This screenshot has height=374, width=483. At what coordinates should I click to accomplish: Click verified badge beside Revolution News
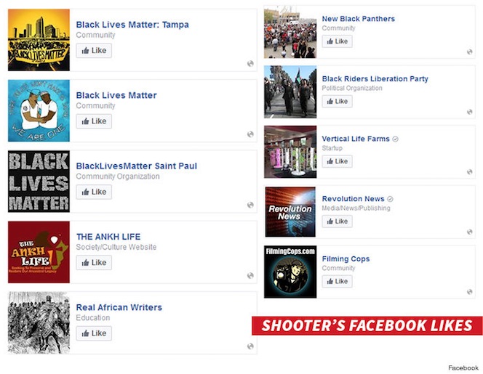click(390, 199)
